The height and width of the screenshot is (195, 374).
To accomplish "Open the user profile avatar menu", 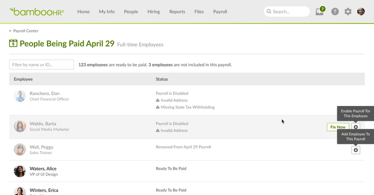I will (x=361, y=11).
